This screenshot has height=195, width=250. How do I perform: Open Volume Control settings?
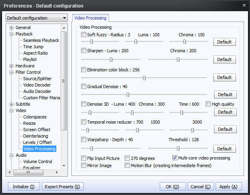point(38,162)
